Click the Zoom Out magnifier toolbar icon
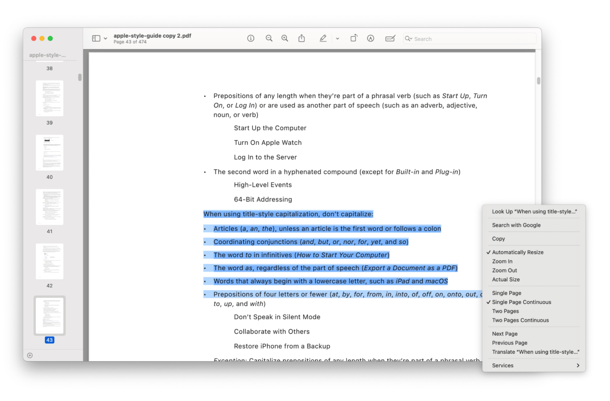Screen dimensions: 610x401 (x=269, y=38)
